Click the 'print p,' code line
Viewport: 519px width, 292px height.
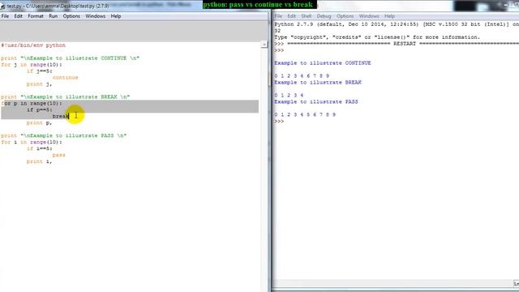pyautogui.click(x=40, y=122)
